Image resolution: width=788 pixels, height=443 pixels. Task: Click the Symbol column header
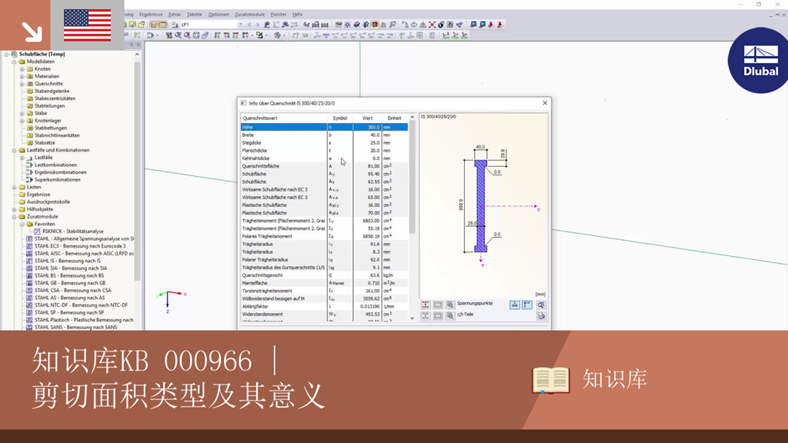click(x=340, y=118)
